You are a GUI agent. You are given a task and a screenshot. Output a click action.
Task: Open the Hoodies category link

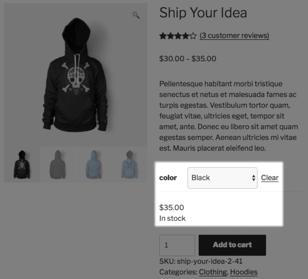(x=244, y=272)
